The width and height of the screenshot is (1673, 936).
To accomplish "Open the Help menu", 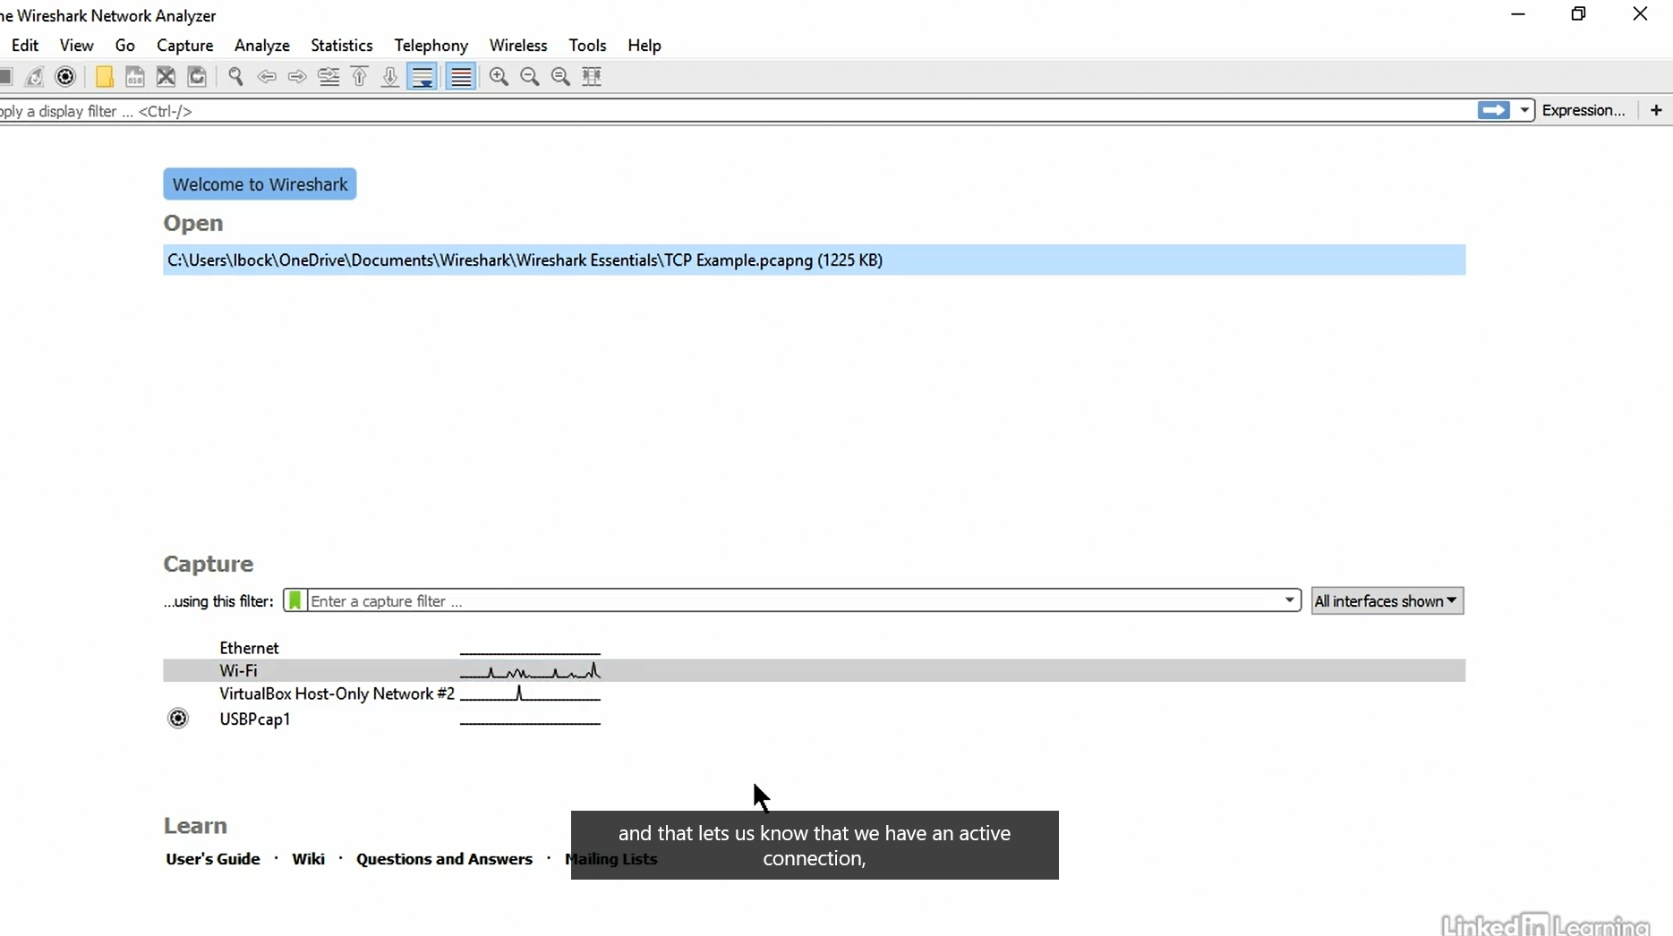I will (x=644, y=45).
